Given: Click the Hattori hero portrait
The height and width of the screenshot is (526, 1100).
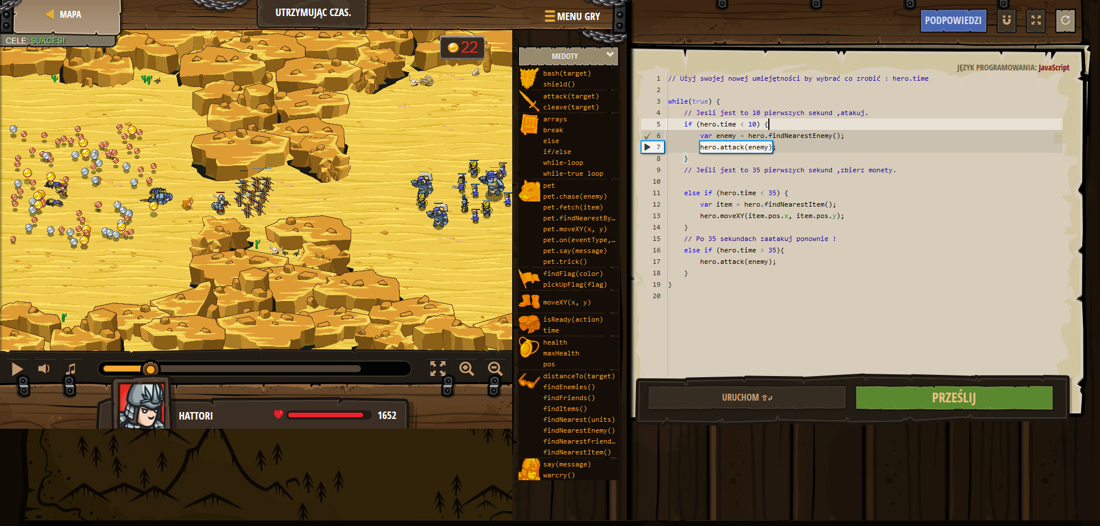Looking at the screenshot, I should 142,405.
